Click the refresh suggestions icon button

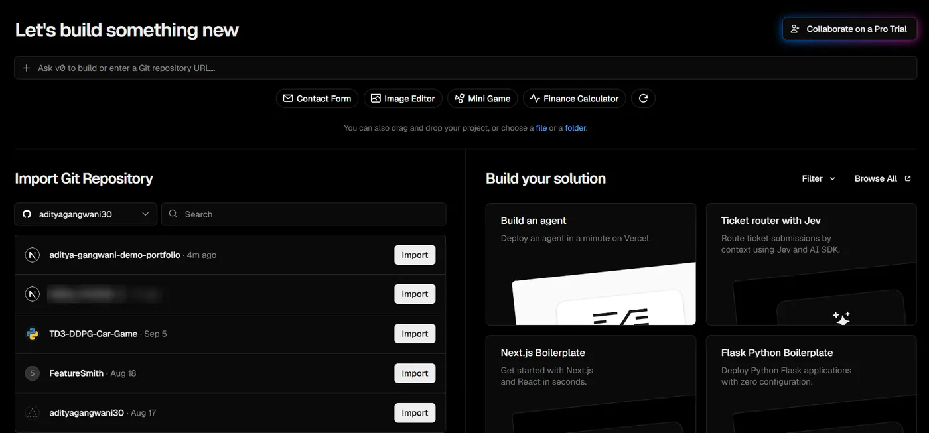click(643, 98)
